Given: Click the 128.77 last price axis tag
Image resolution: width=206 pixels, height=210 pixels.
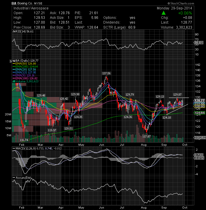Looking at the screenshot, I should [199, 101].
